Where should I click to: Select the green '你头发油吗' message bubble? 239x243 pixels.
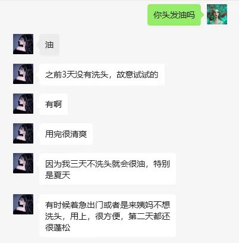pos(174,15)
